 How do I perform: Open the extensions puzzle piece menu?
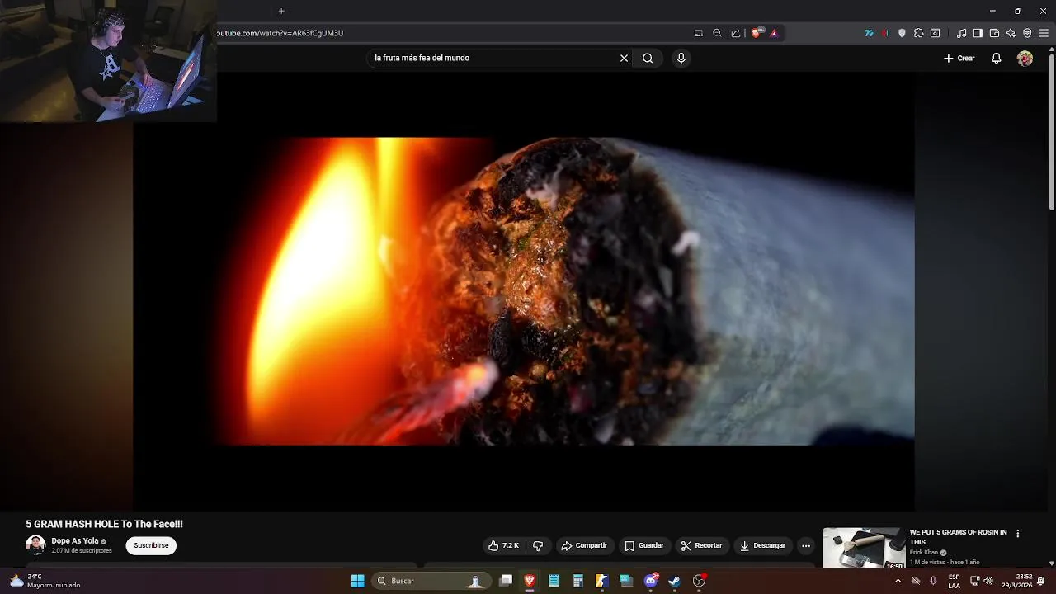(918, 33)
